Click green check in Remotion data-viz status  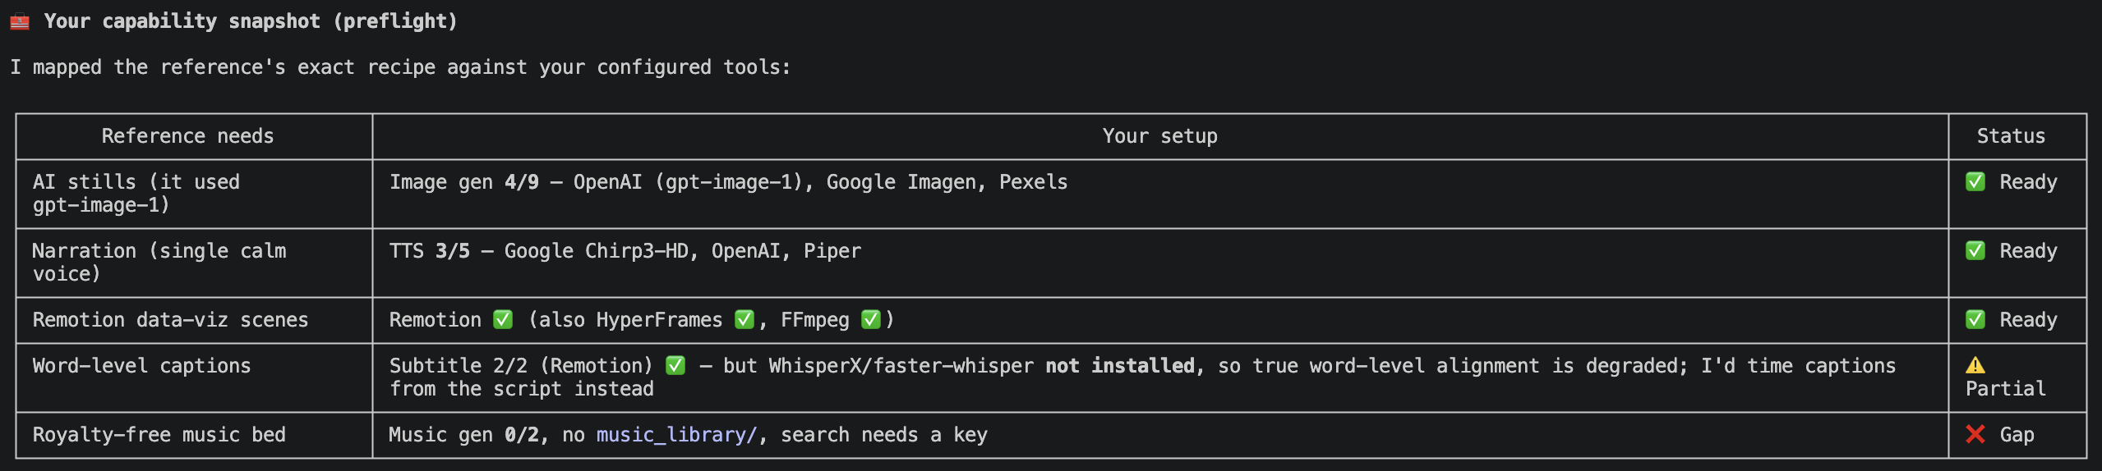(x=1975, y=319)
